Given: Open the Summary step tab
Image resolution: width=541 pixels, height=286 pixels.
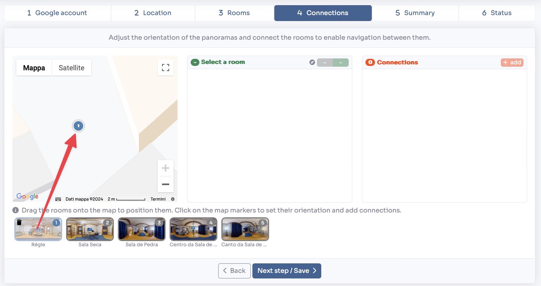Looking at the screenshot, I should 415,13.
